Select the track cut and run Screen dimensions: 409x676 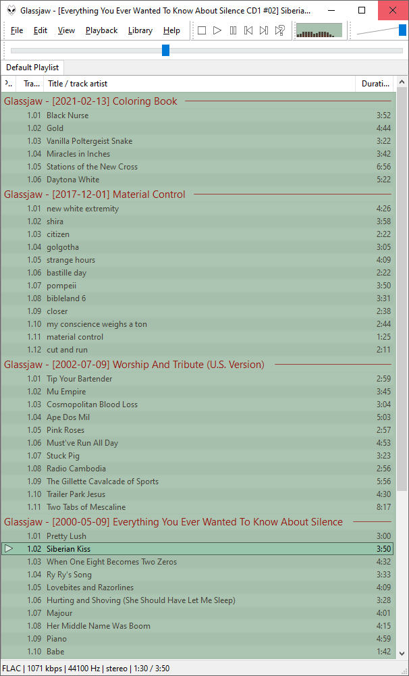(198, 350)
